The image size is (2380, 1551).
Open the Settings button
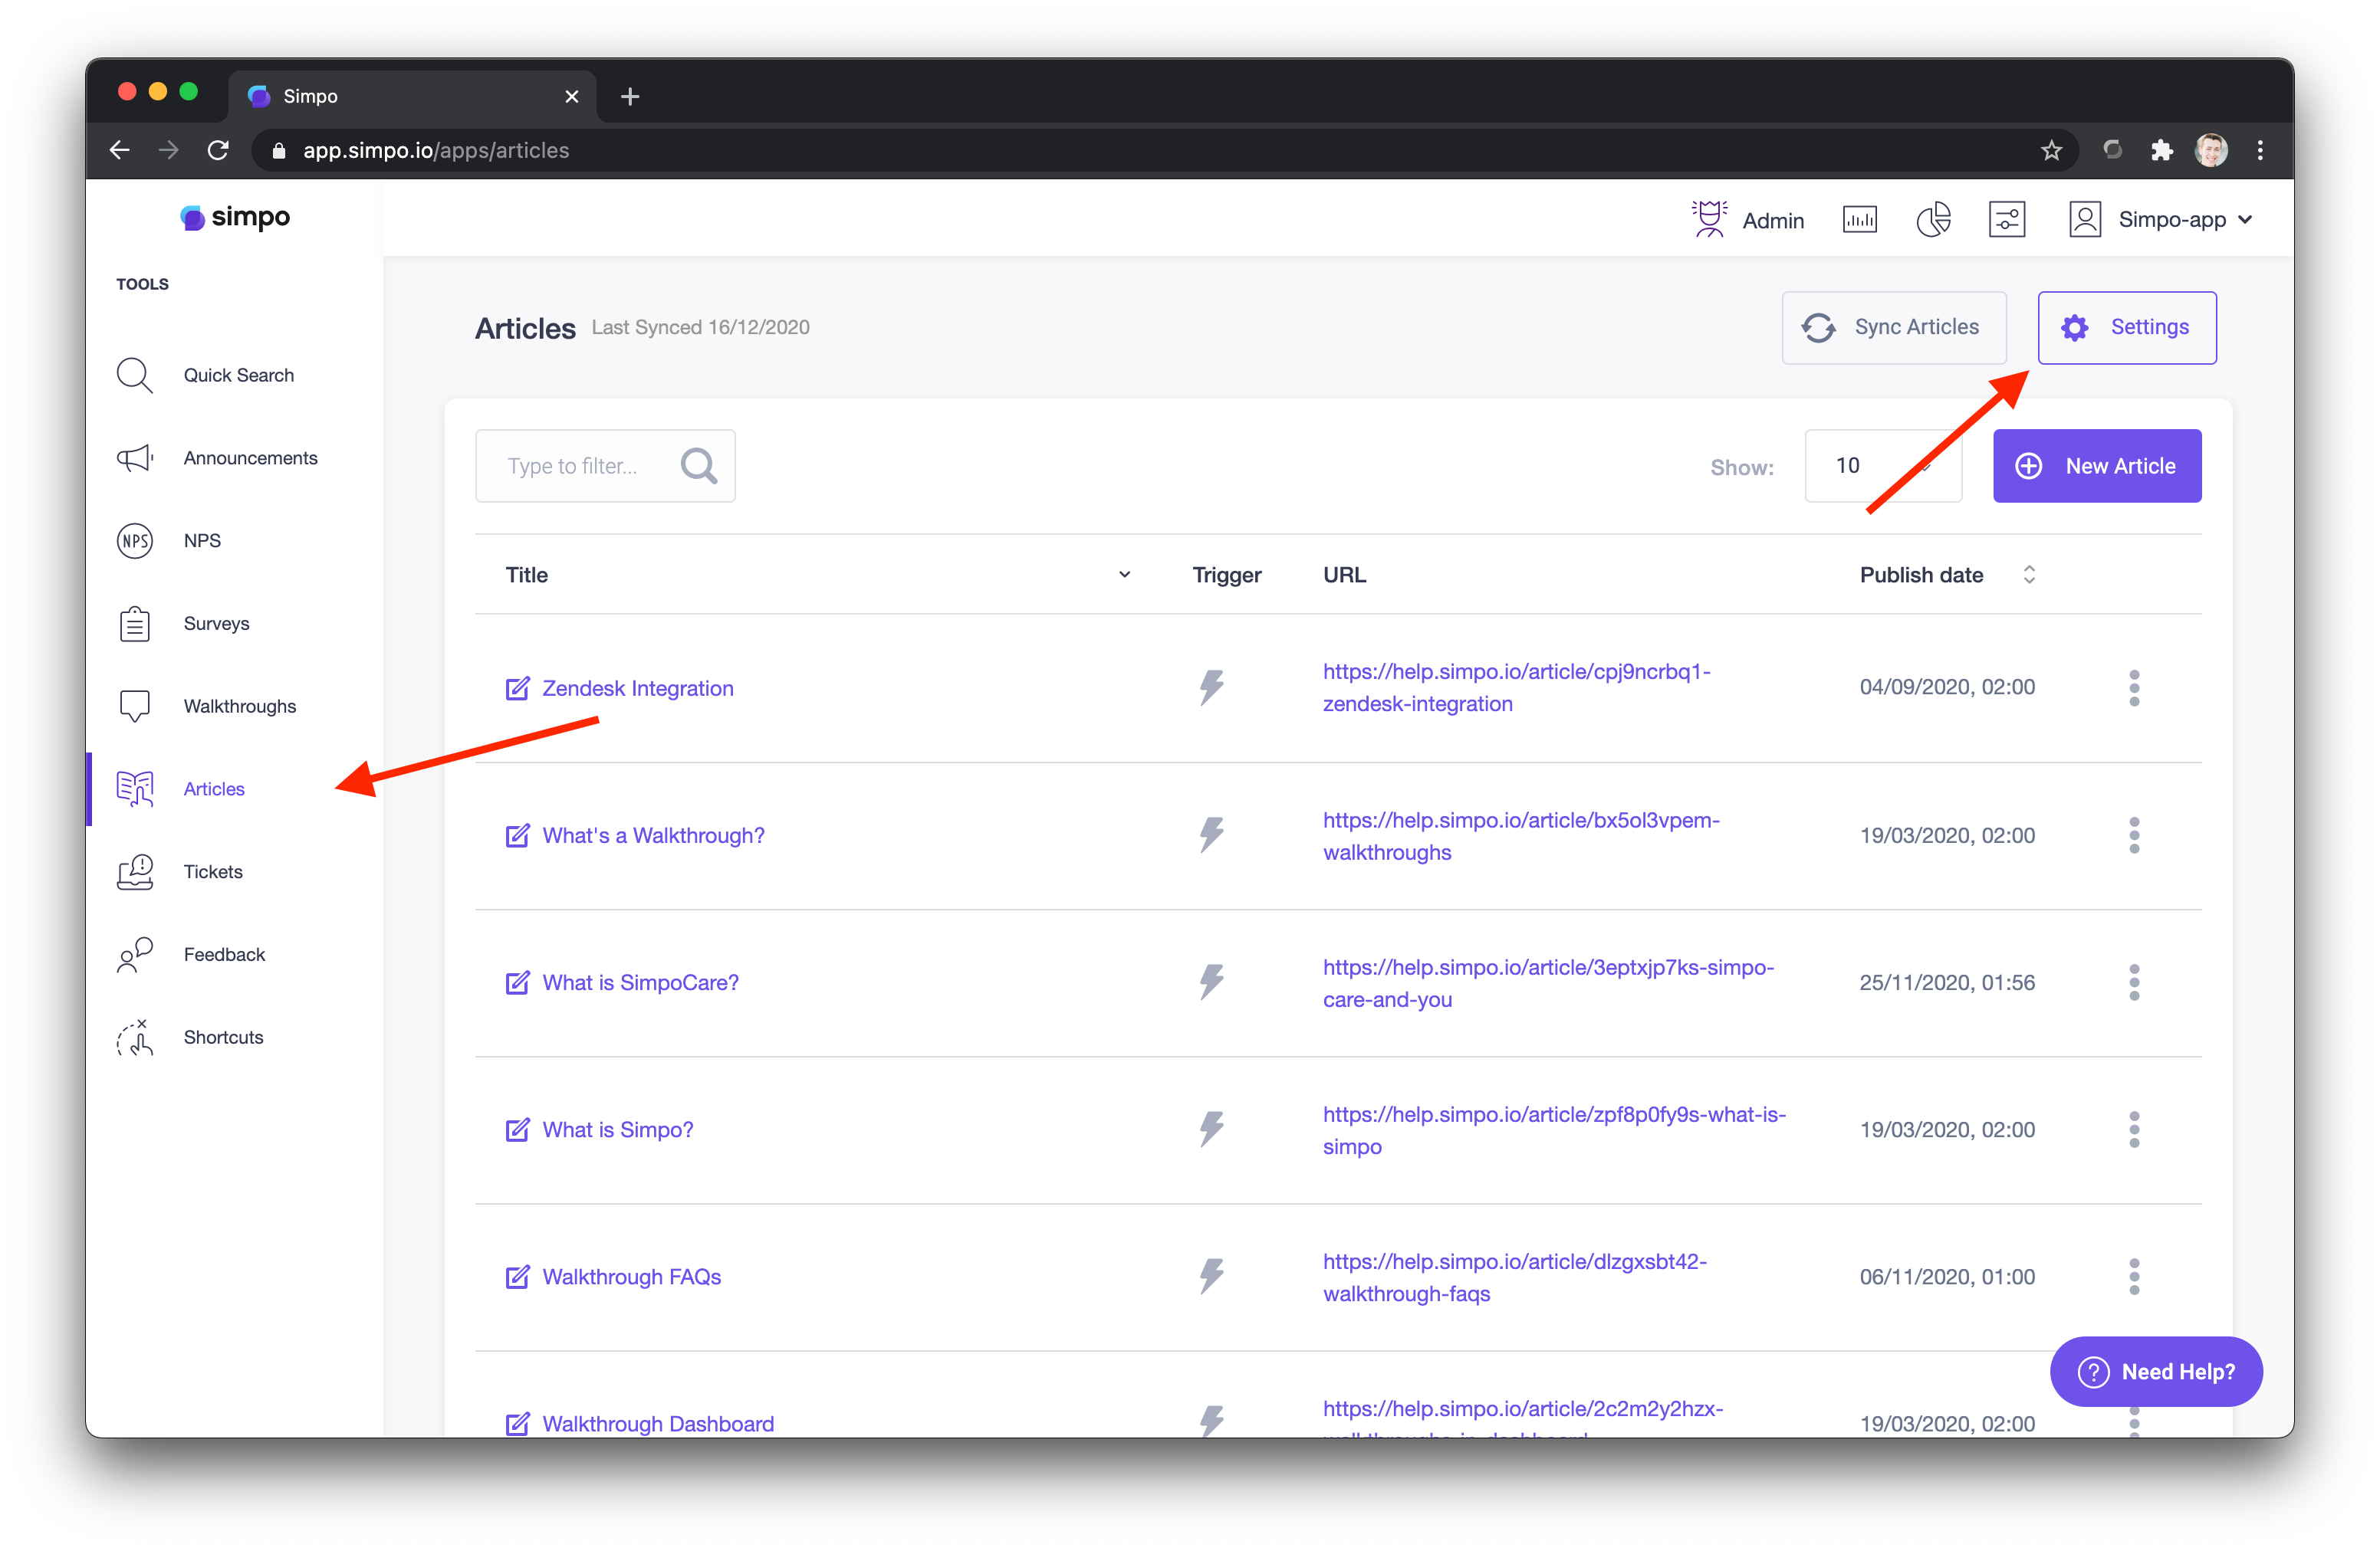point(2126,328)
